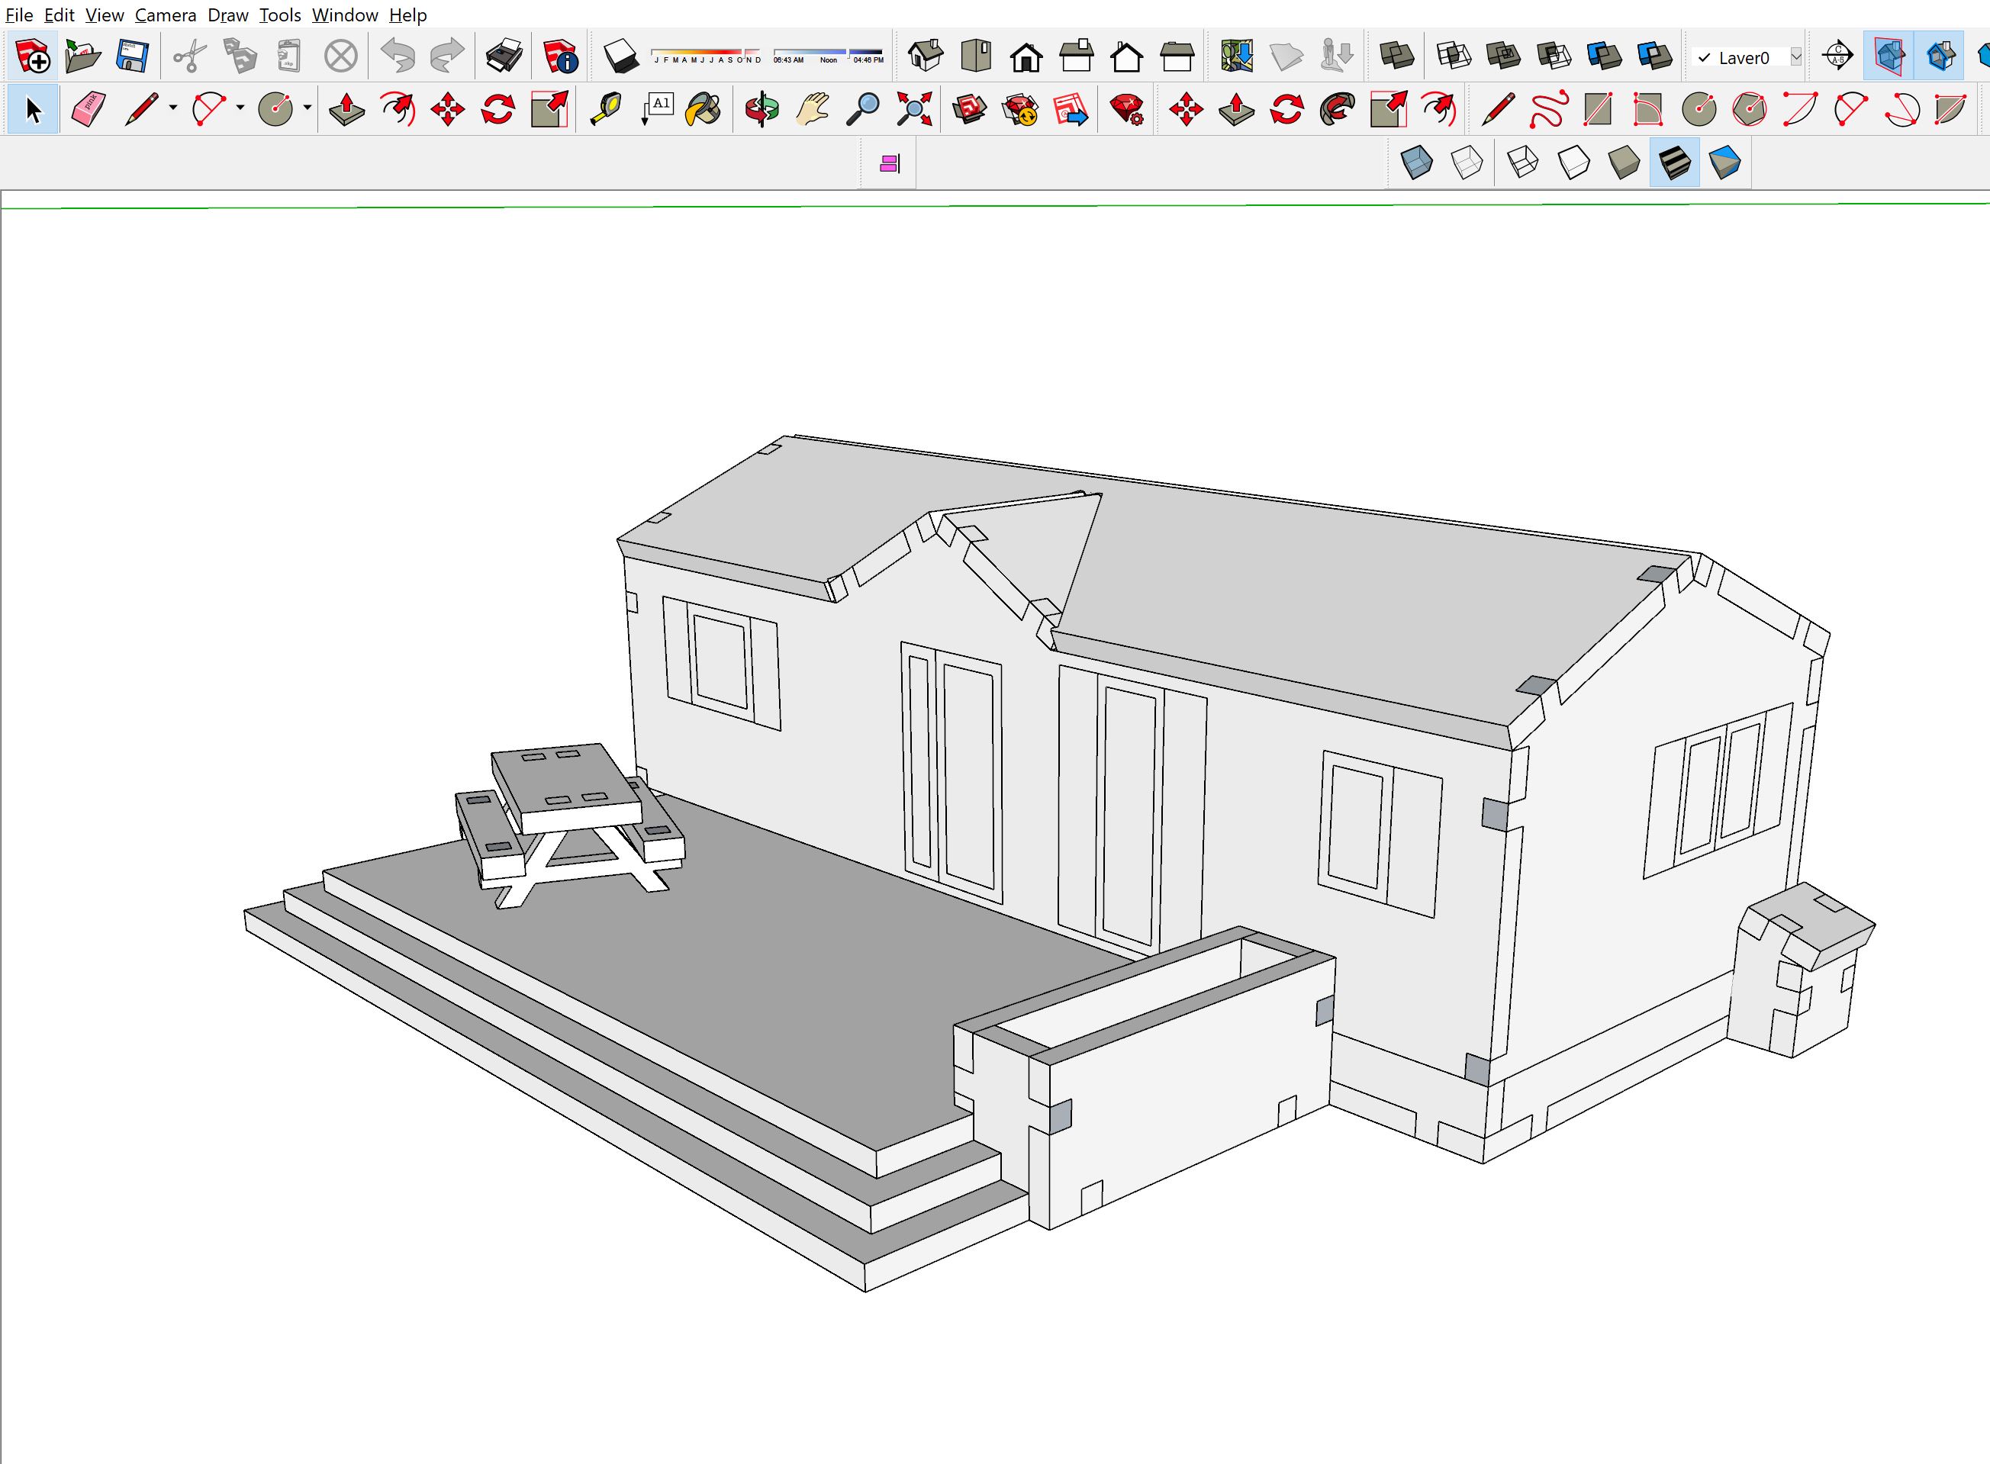The image size is (1990, 1464).
Task: Activate the Orbit tool
Action: pyautogui.click(x=762, y=109)
